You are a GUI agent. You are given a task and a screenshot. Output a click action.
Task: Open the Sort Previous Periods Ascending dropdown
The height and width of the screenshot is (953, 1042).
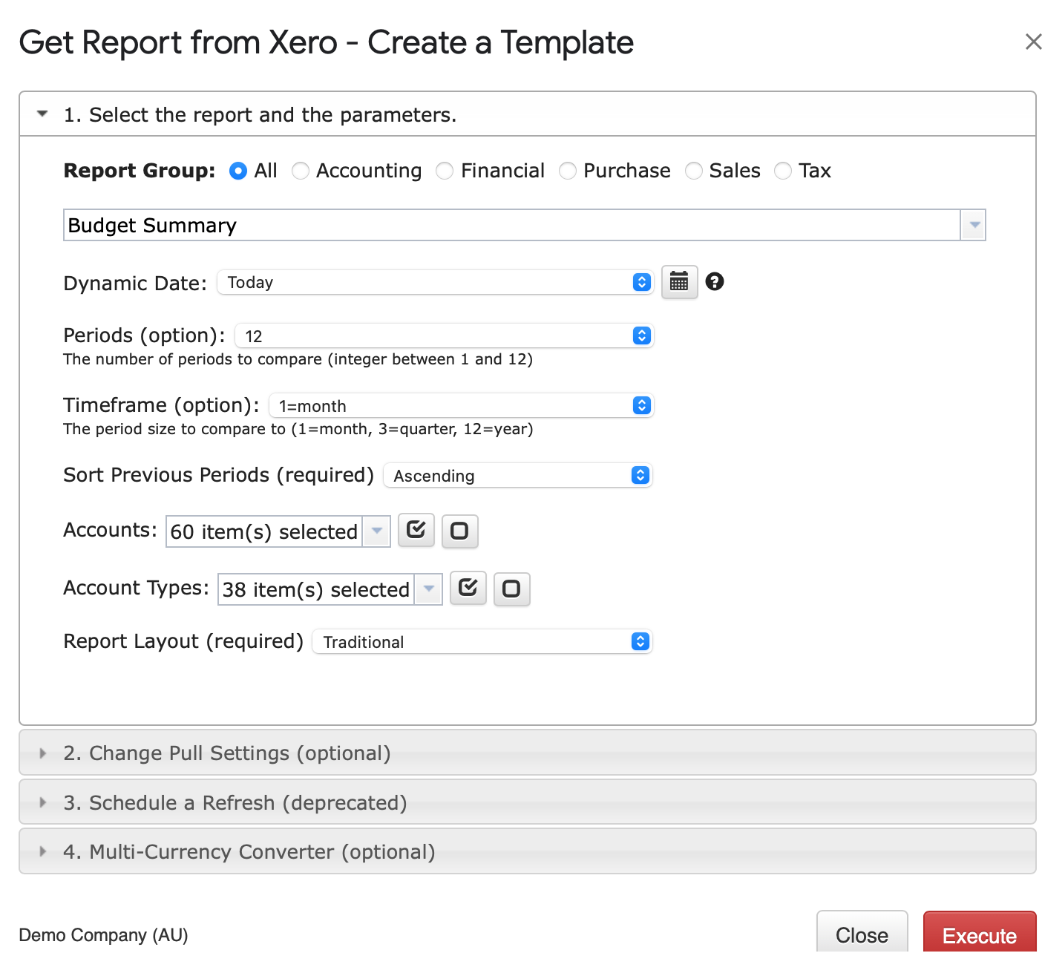[518, 475]
